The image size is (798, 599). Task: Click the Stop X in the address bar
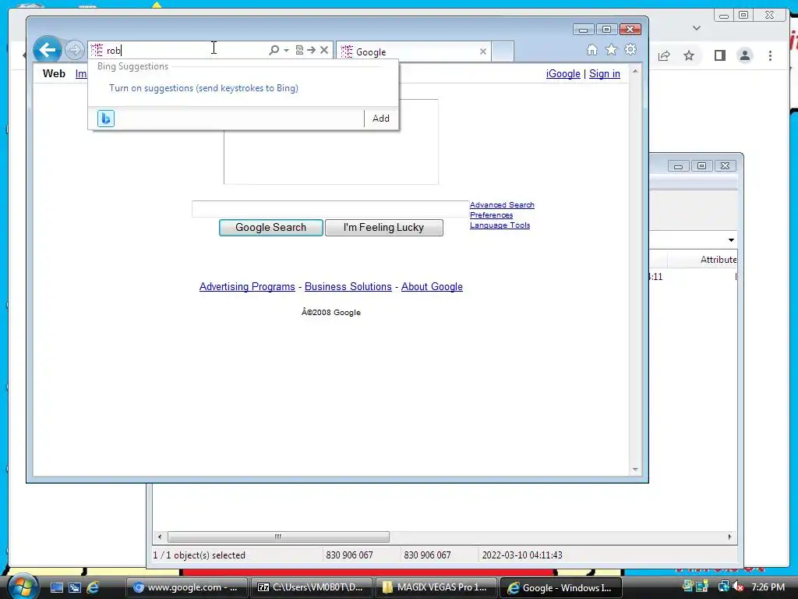[x=324, y=50]
